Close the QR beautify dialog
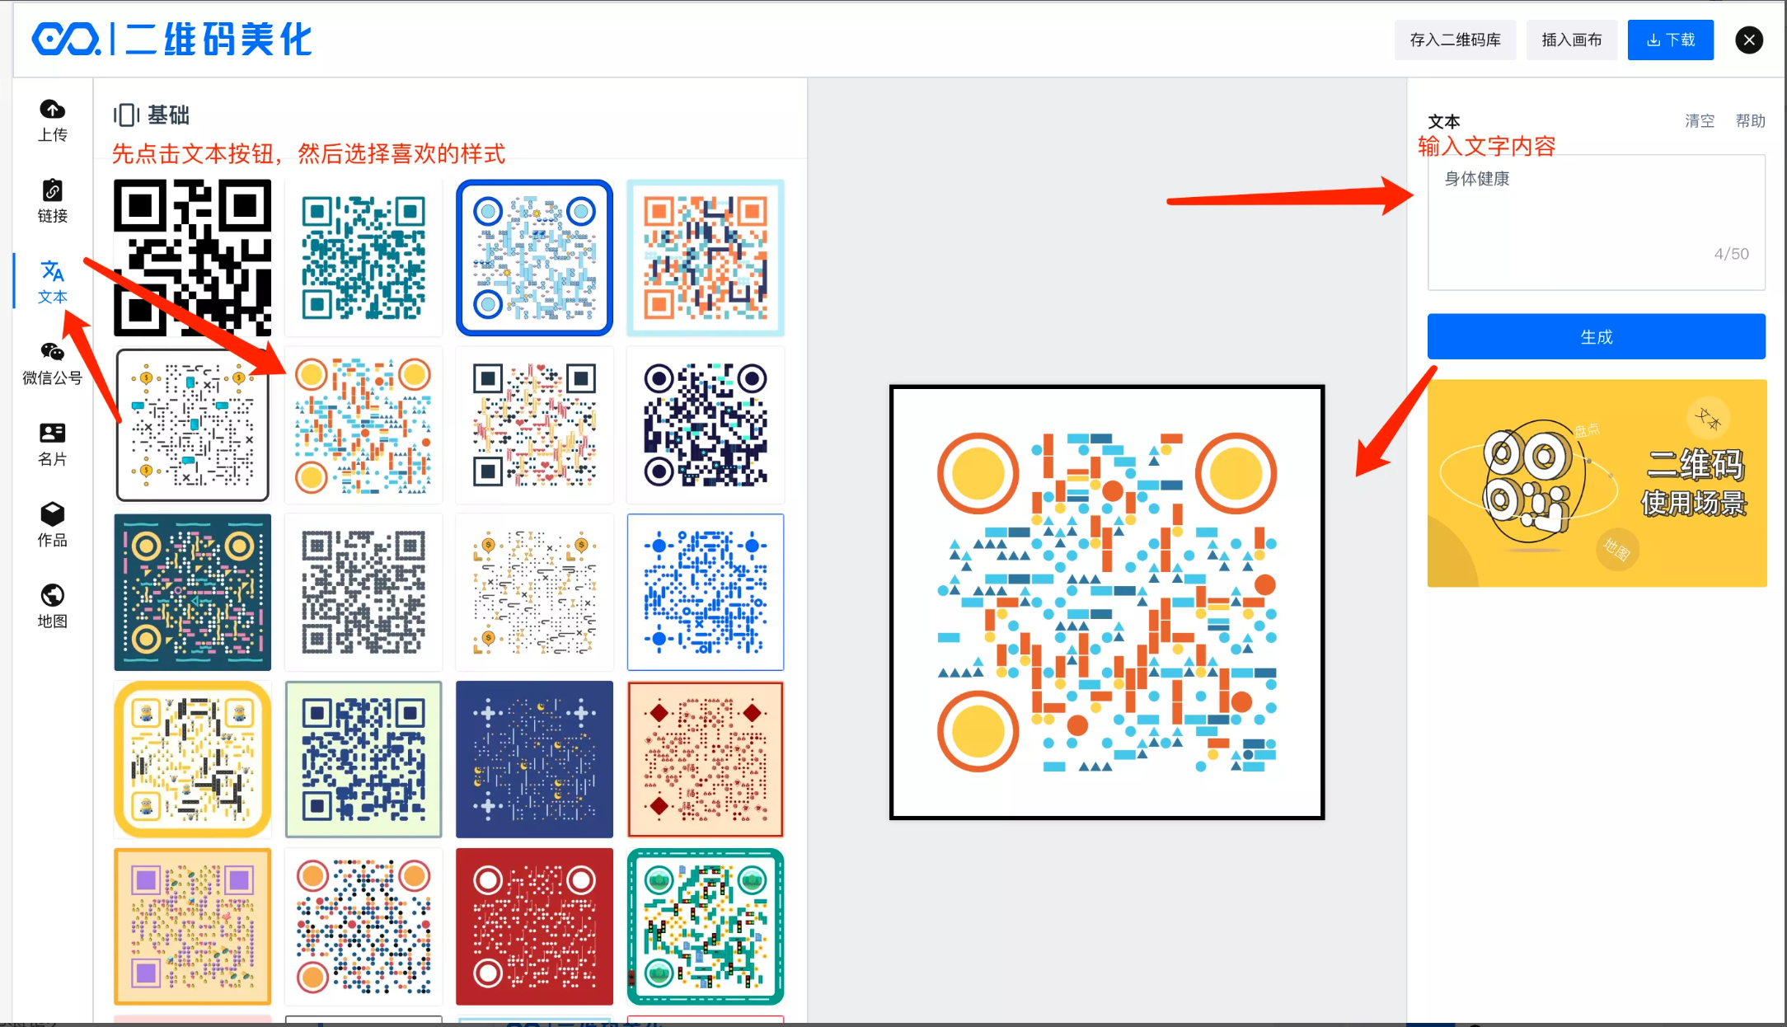Image resolution: width=1787 pixels, height=1027 pixels. 1748,40
